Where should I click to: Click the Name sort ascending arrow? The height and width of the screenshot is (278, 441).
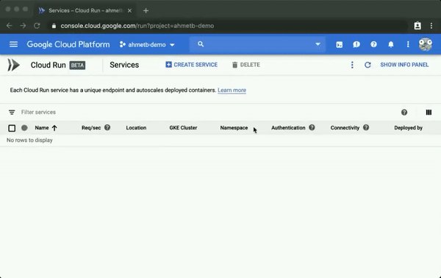[x=54, y=128]
